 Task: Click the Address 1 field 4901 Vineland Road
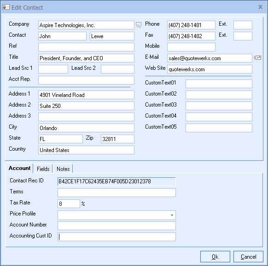pos(86,95)
